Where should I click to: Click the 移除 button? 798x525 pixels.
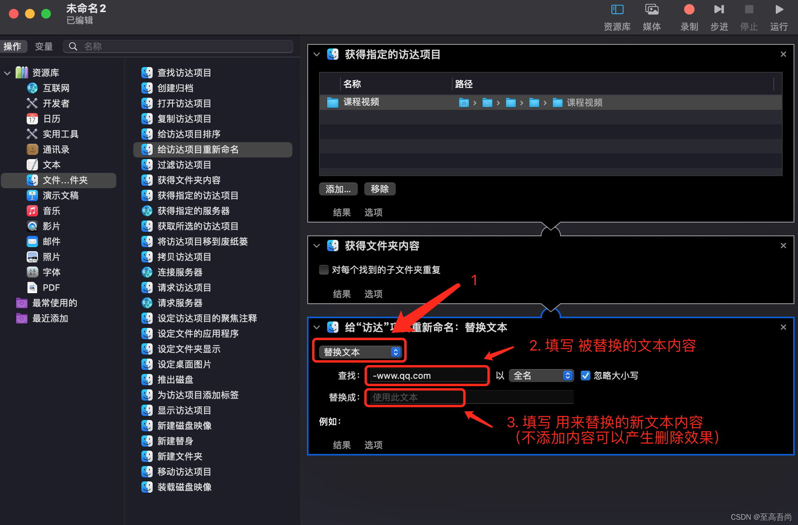(380, 189)
